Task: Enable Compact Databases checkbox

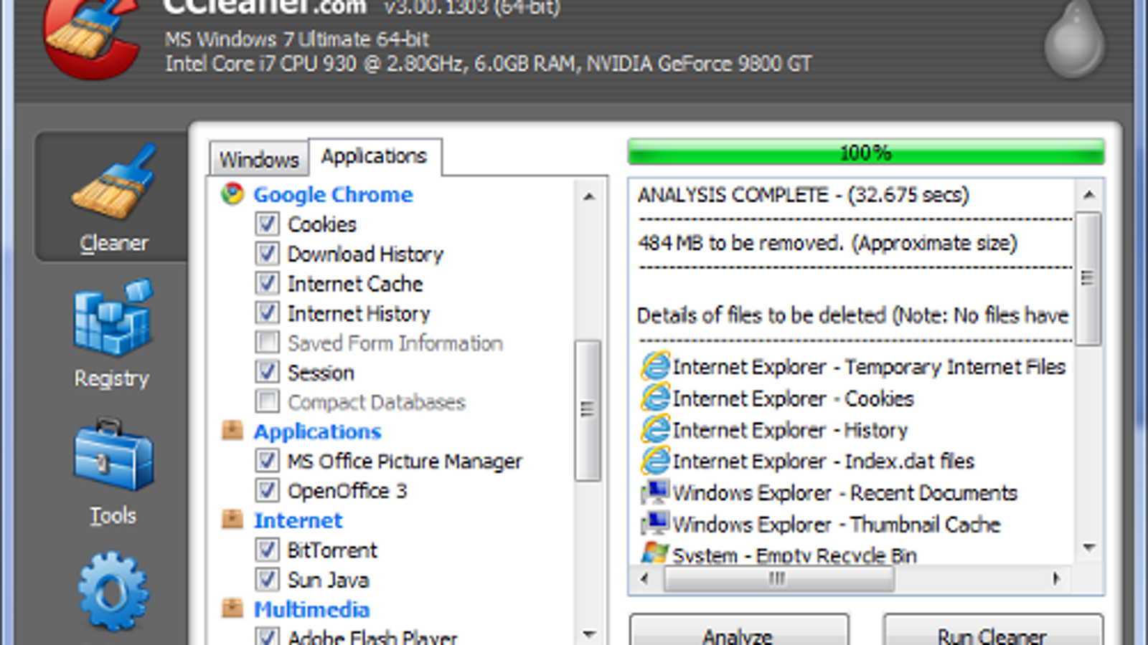Action: 267,401
